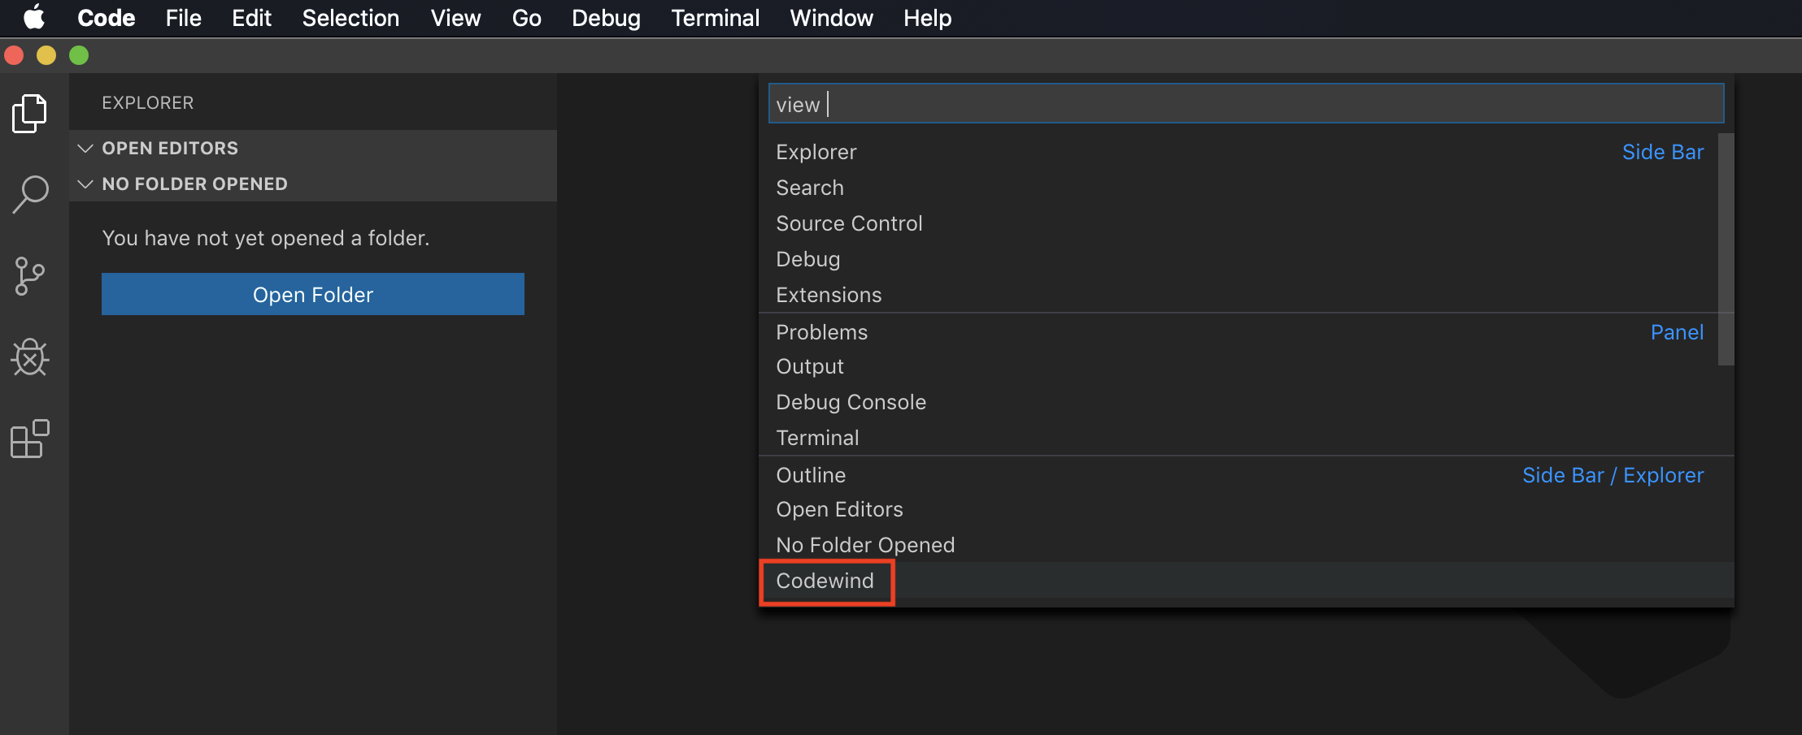
Task: Open the View menu
Action: [x=455, y=18]
